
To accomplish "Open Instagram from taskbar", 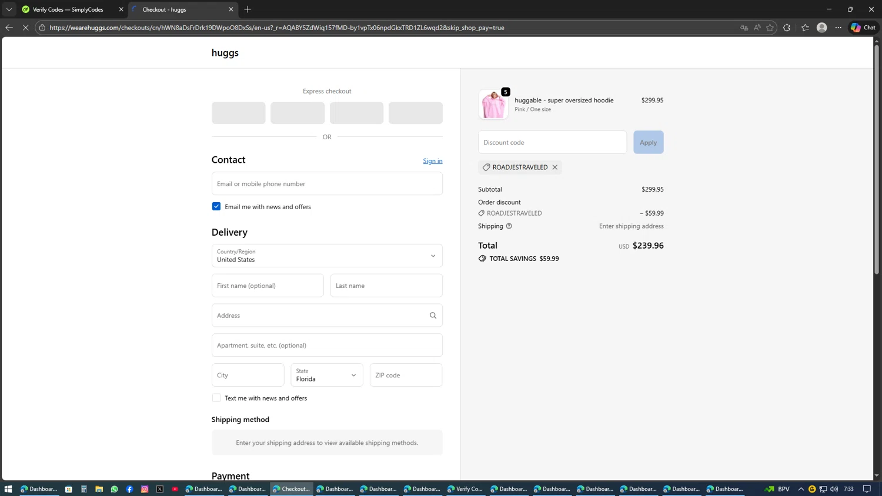I will click(145, 489).
